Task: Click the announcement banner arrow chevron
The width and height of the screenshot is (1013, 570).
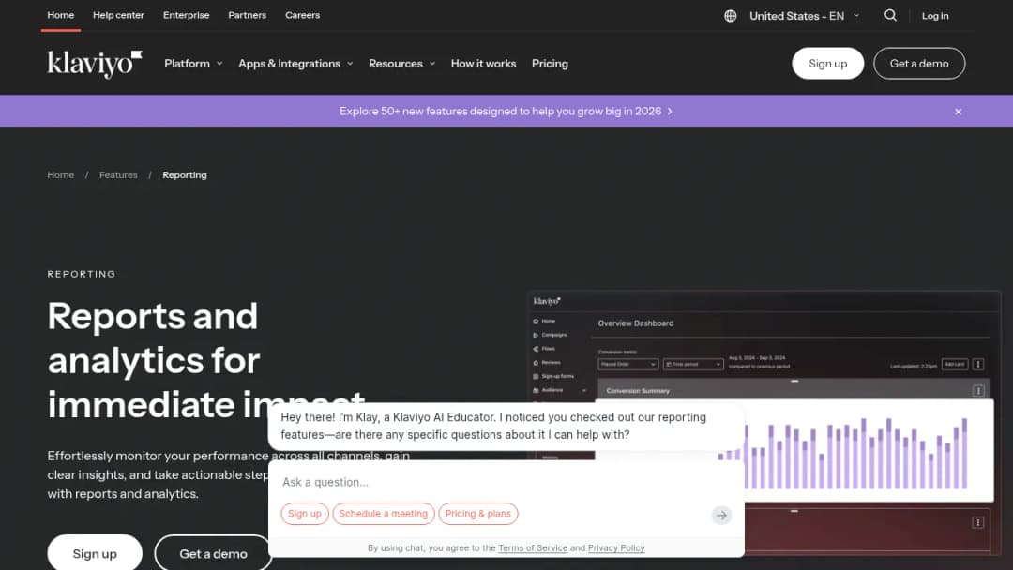Action: pos(670,112)
